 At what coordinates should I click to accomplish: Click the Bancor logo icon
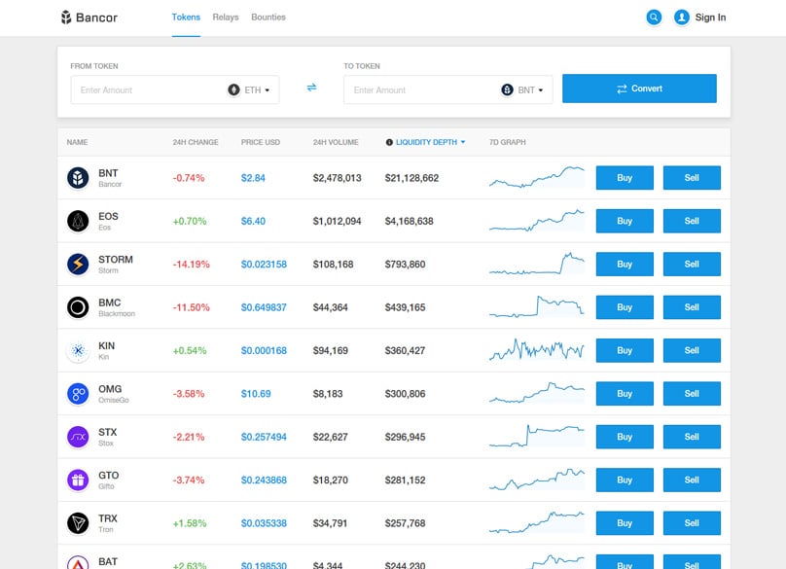point(66,18)
